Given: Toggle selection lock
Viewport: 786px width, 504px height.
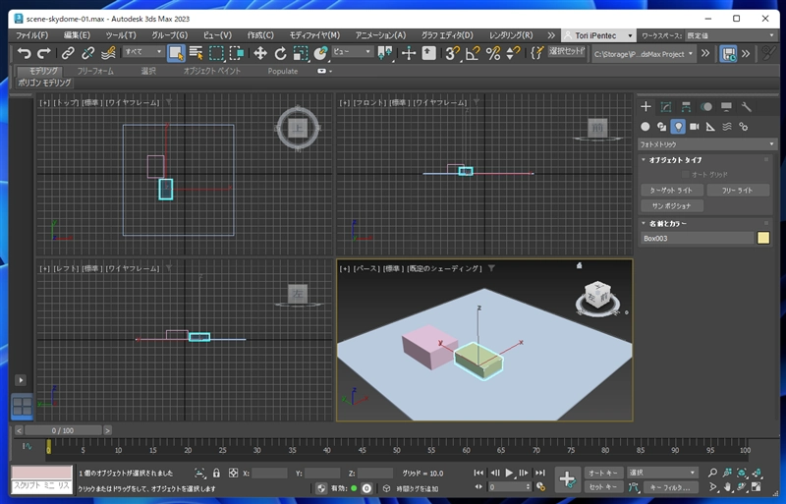Looking at the screenshot, I should pyautogui.click(x=216, y=473).
